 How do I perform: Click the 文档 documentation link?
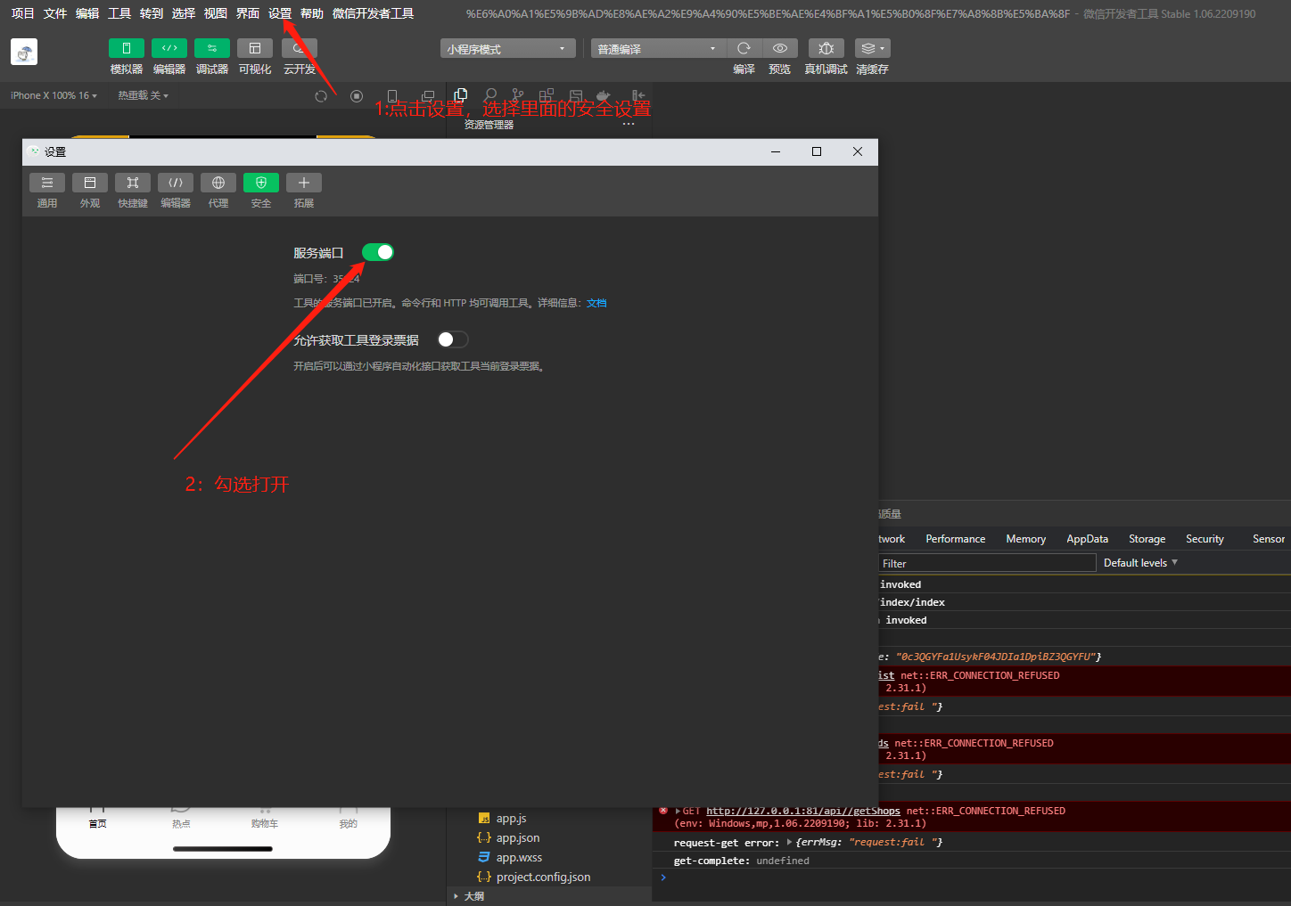coord(596,304)
